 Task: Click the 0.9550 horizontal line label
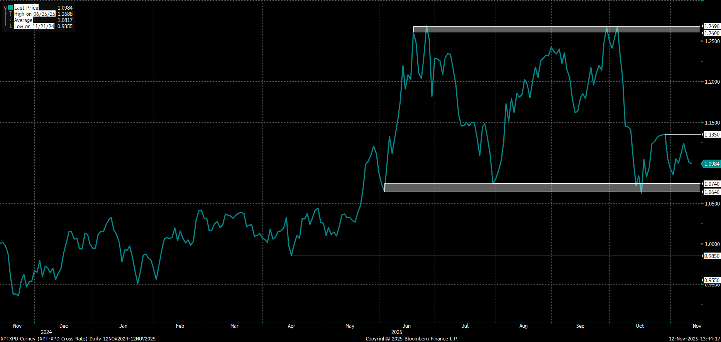tap(711, 280)
